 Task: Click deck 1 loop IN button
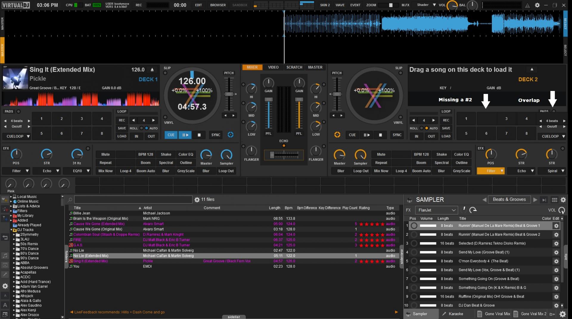pyautogui.click(x=136, y=136)
